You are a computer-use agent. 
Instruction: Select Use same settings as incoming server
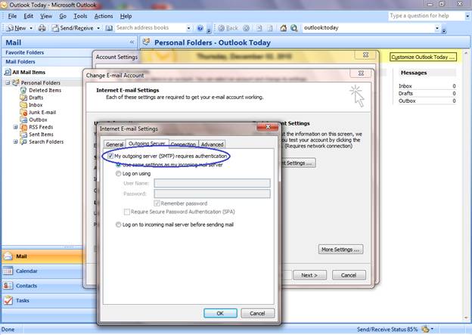(x=118, y=165)
